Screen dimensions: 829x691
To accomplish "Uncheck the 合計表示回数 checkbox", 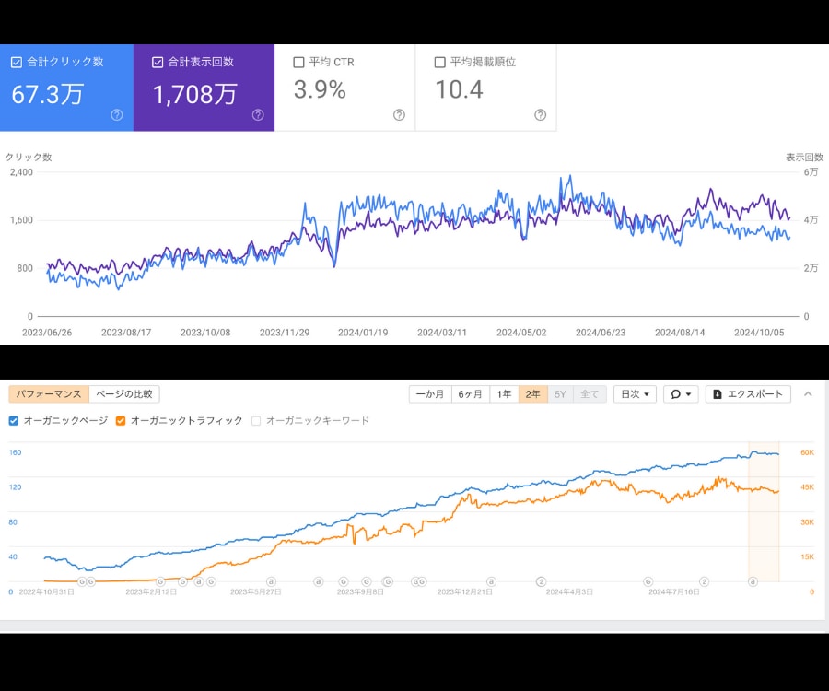I will point(157,63).
